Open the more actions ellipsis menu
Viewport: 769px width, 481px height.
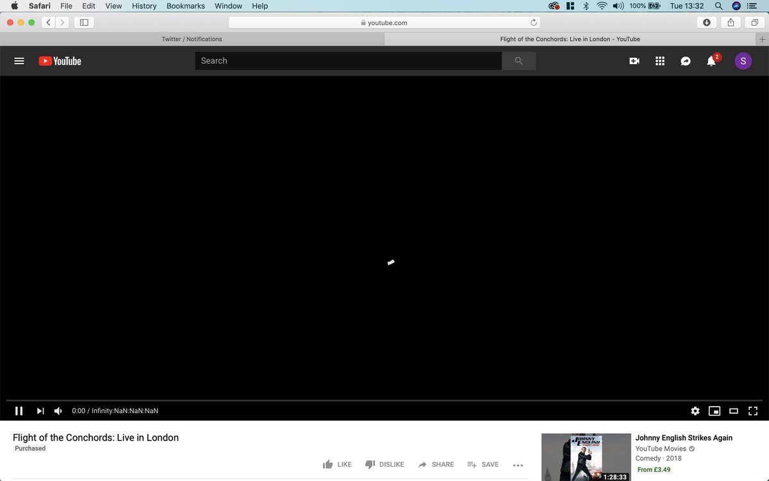point(518,465)
